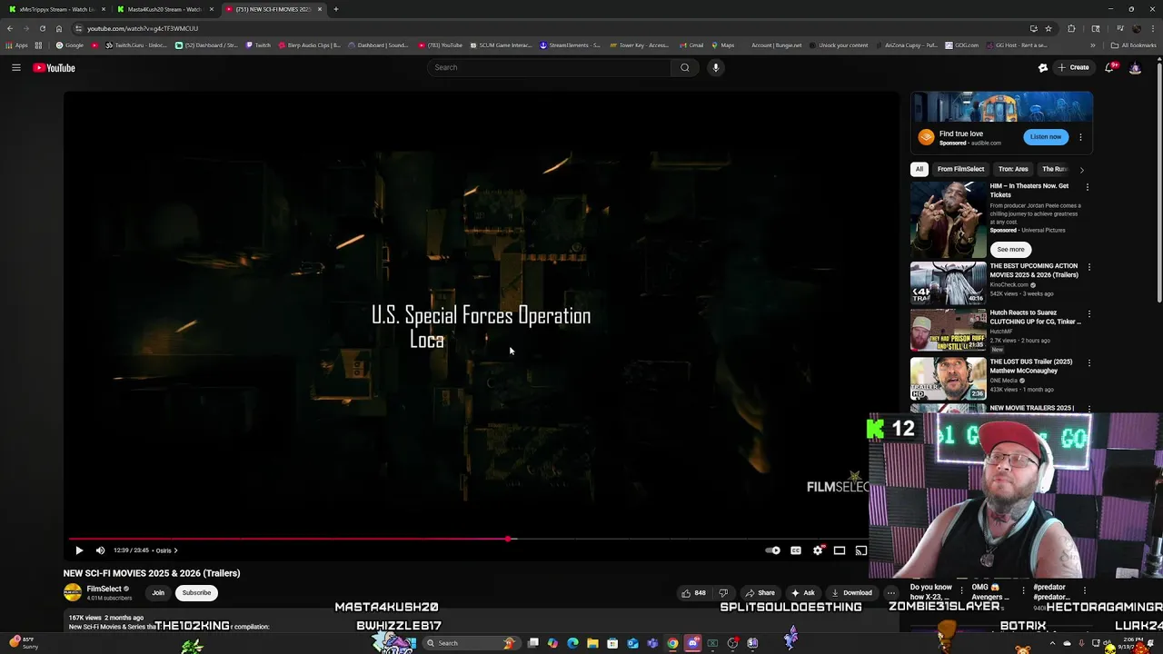
Task: Select the Tron: Ares chip
Action: [1013, 169]
